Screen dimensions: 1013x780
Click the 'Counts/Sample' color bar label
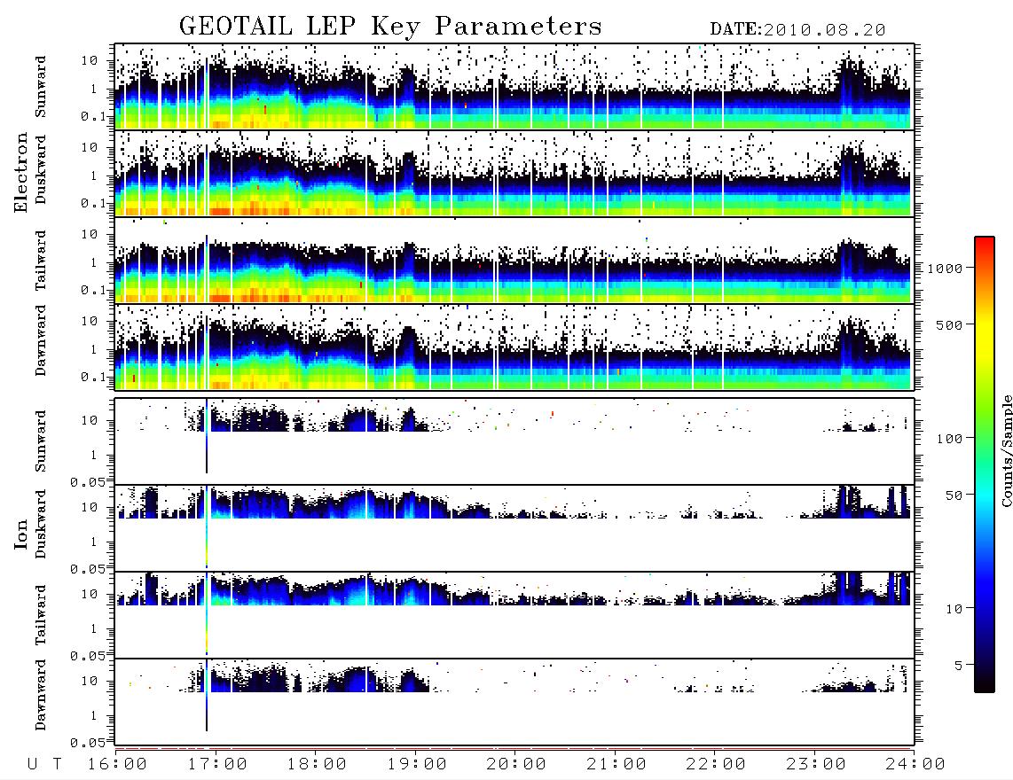(1006, 450)
